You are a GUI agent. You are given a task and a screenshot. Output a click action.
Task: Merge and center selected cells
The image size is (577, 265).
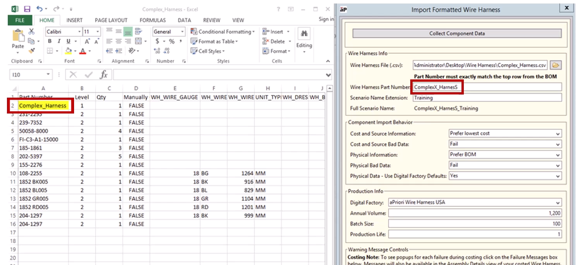138,41
